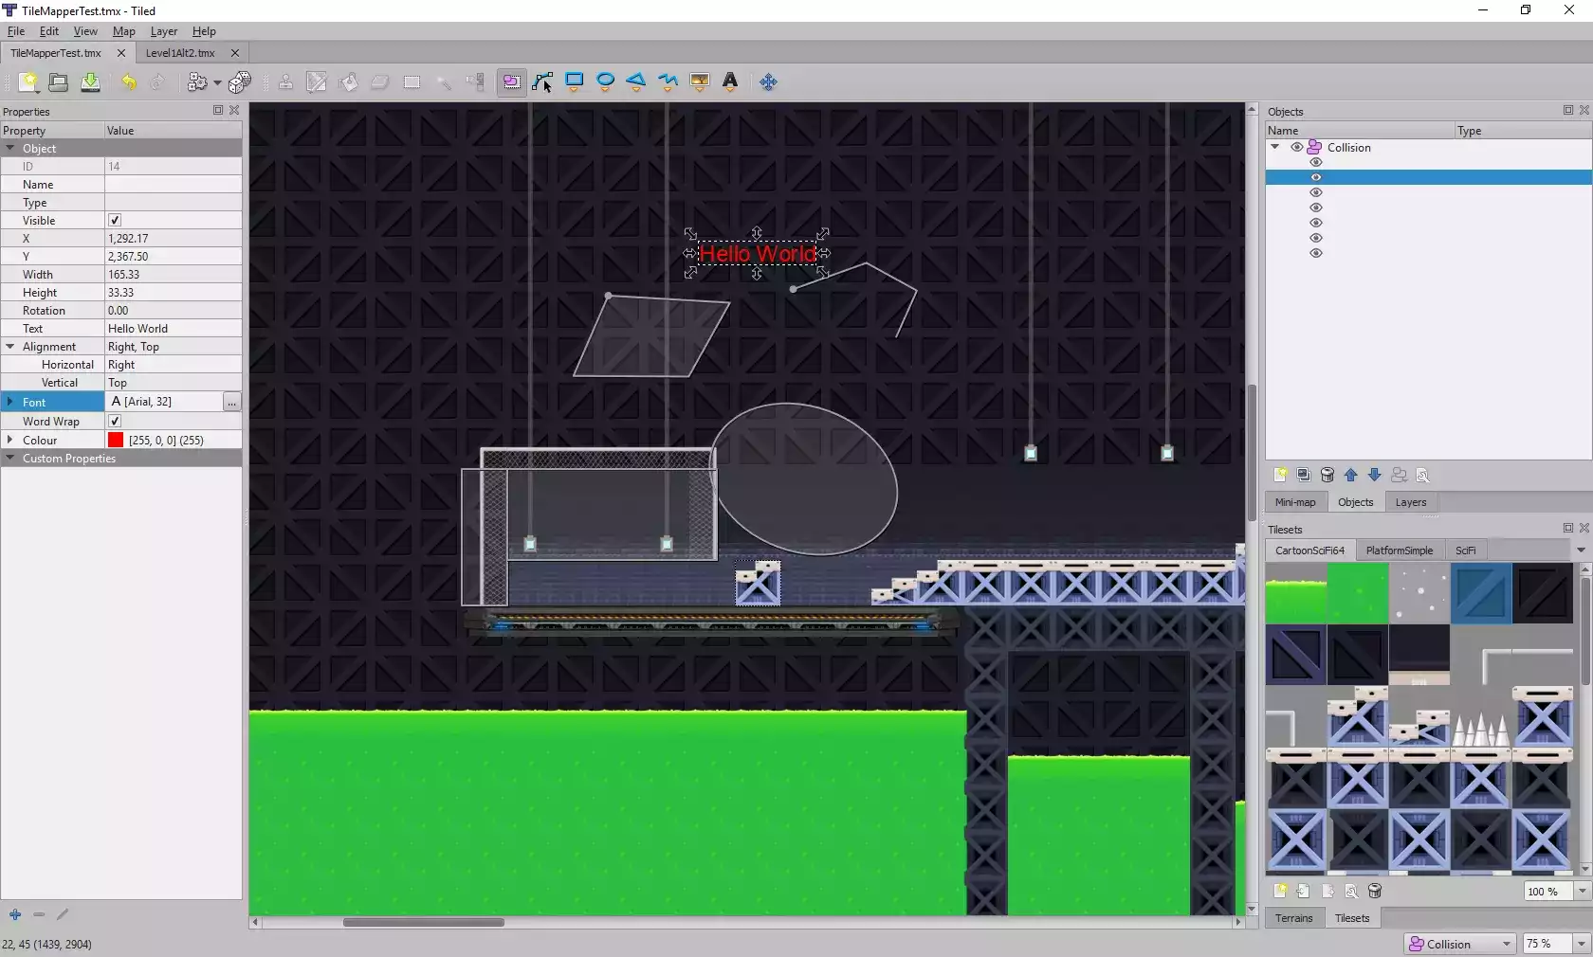The image size is (1593, 957).
Task: Open tileset properties icon
Action: tap(1351, 891)
